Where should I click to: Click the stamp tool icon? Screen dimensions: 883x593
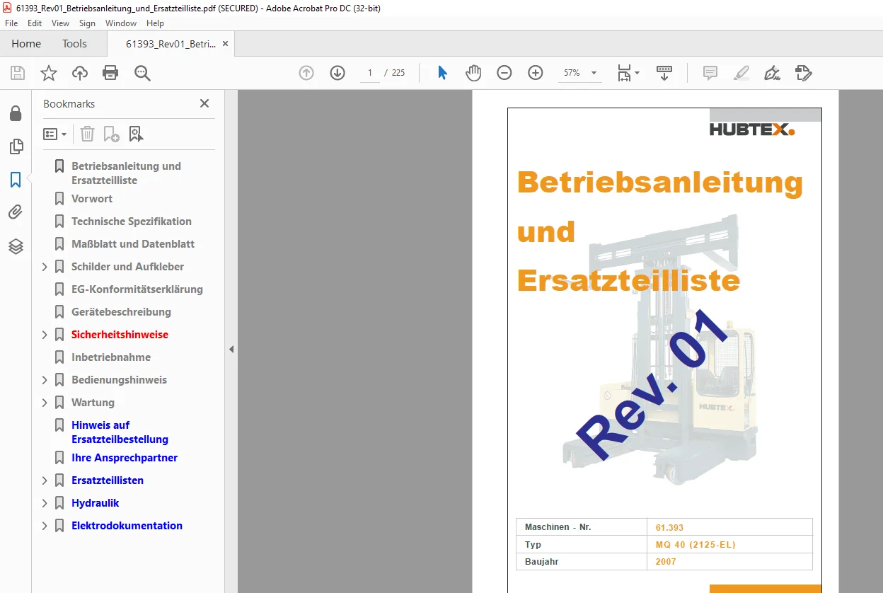[804, 73]
